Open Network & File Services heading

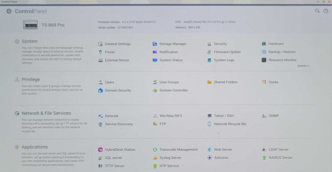tap(46, 113)
